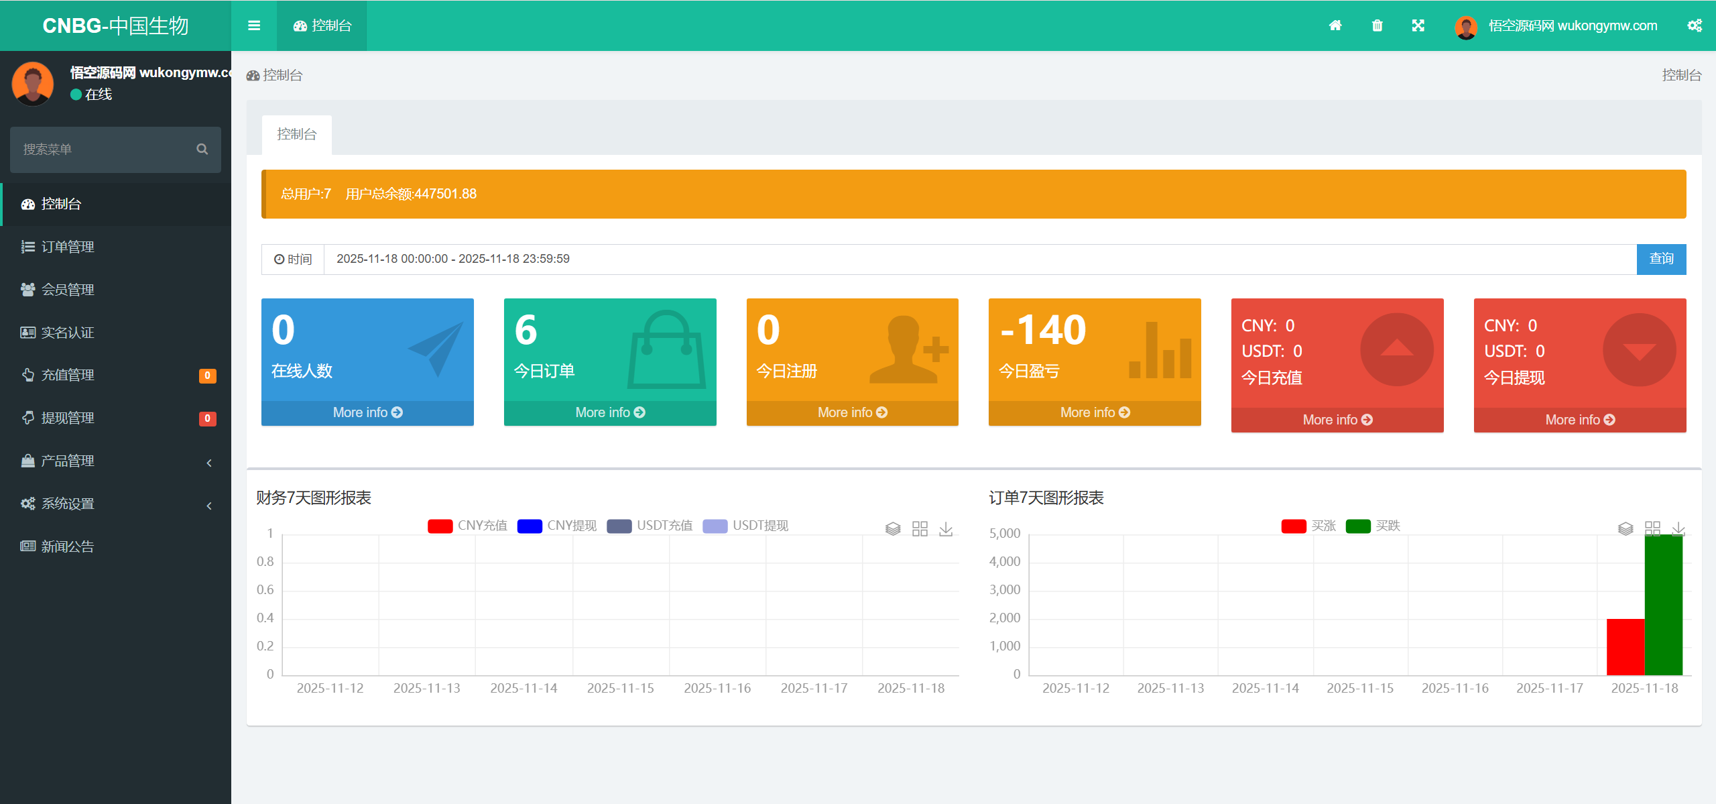Collapse the sidebar using the hamburger icon

(254, 25)
